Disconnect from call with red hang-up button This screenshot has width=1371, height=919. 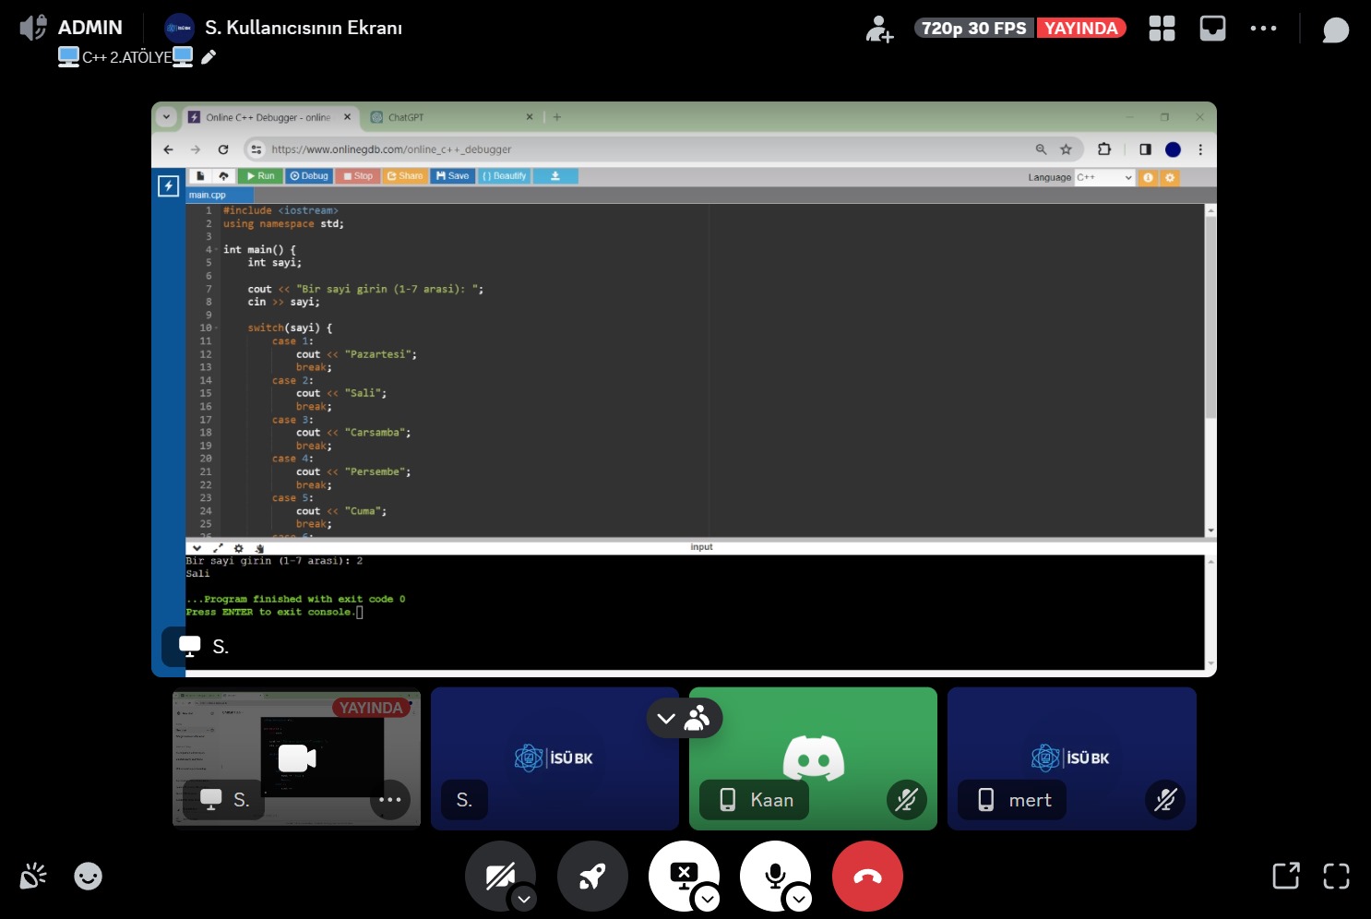pyautogui.click(x=867, y=876)
